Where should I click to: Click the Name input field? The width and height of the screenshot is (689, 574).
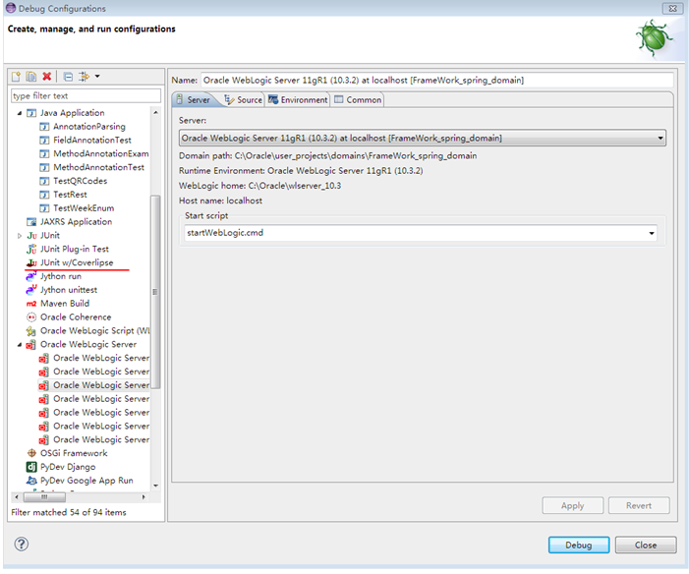click(x=436, y=81)
